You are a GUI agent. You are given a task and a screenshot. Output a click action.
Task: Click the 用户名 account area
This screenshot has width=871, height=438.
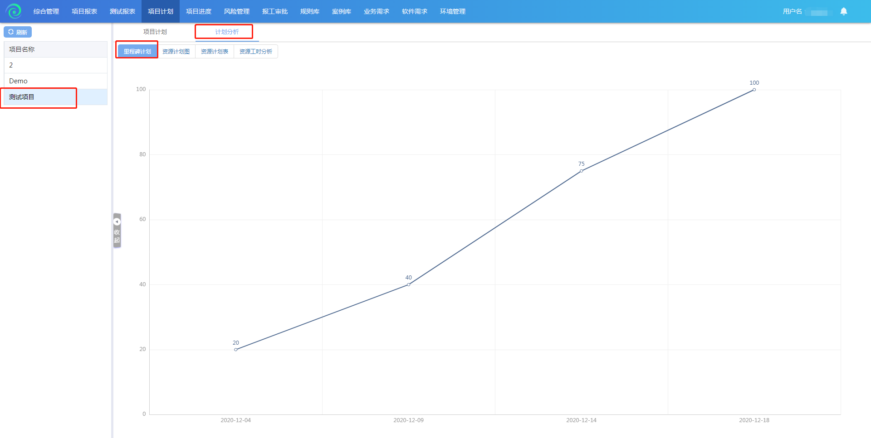tap(805, 11)
